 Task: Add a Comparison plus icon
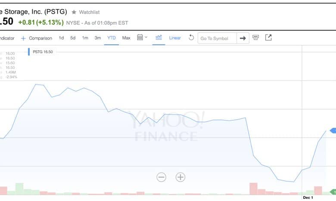pyautogui.click(x=23, y=38)
